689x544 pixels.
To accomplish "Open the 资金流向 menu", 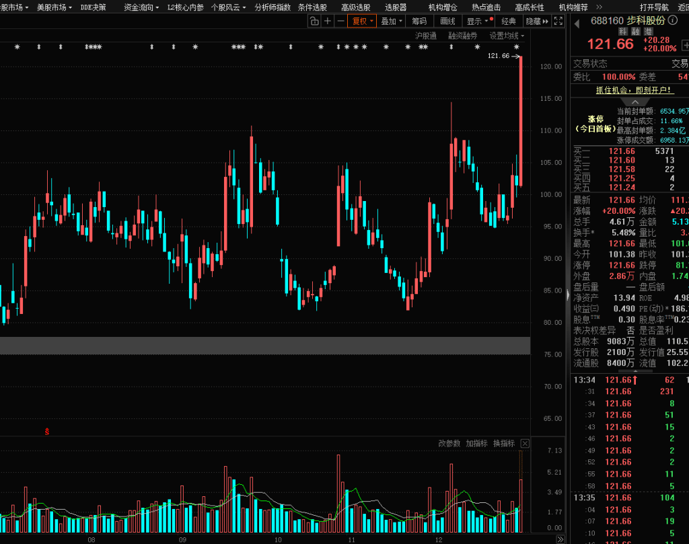I will tap(141, 7).
